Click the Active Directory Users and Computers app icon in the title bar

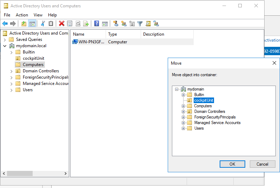[6, 6]
